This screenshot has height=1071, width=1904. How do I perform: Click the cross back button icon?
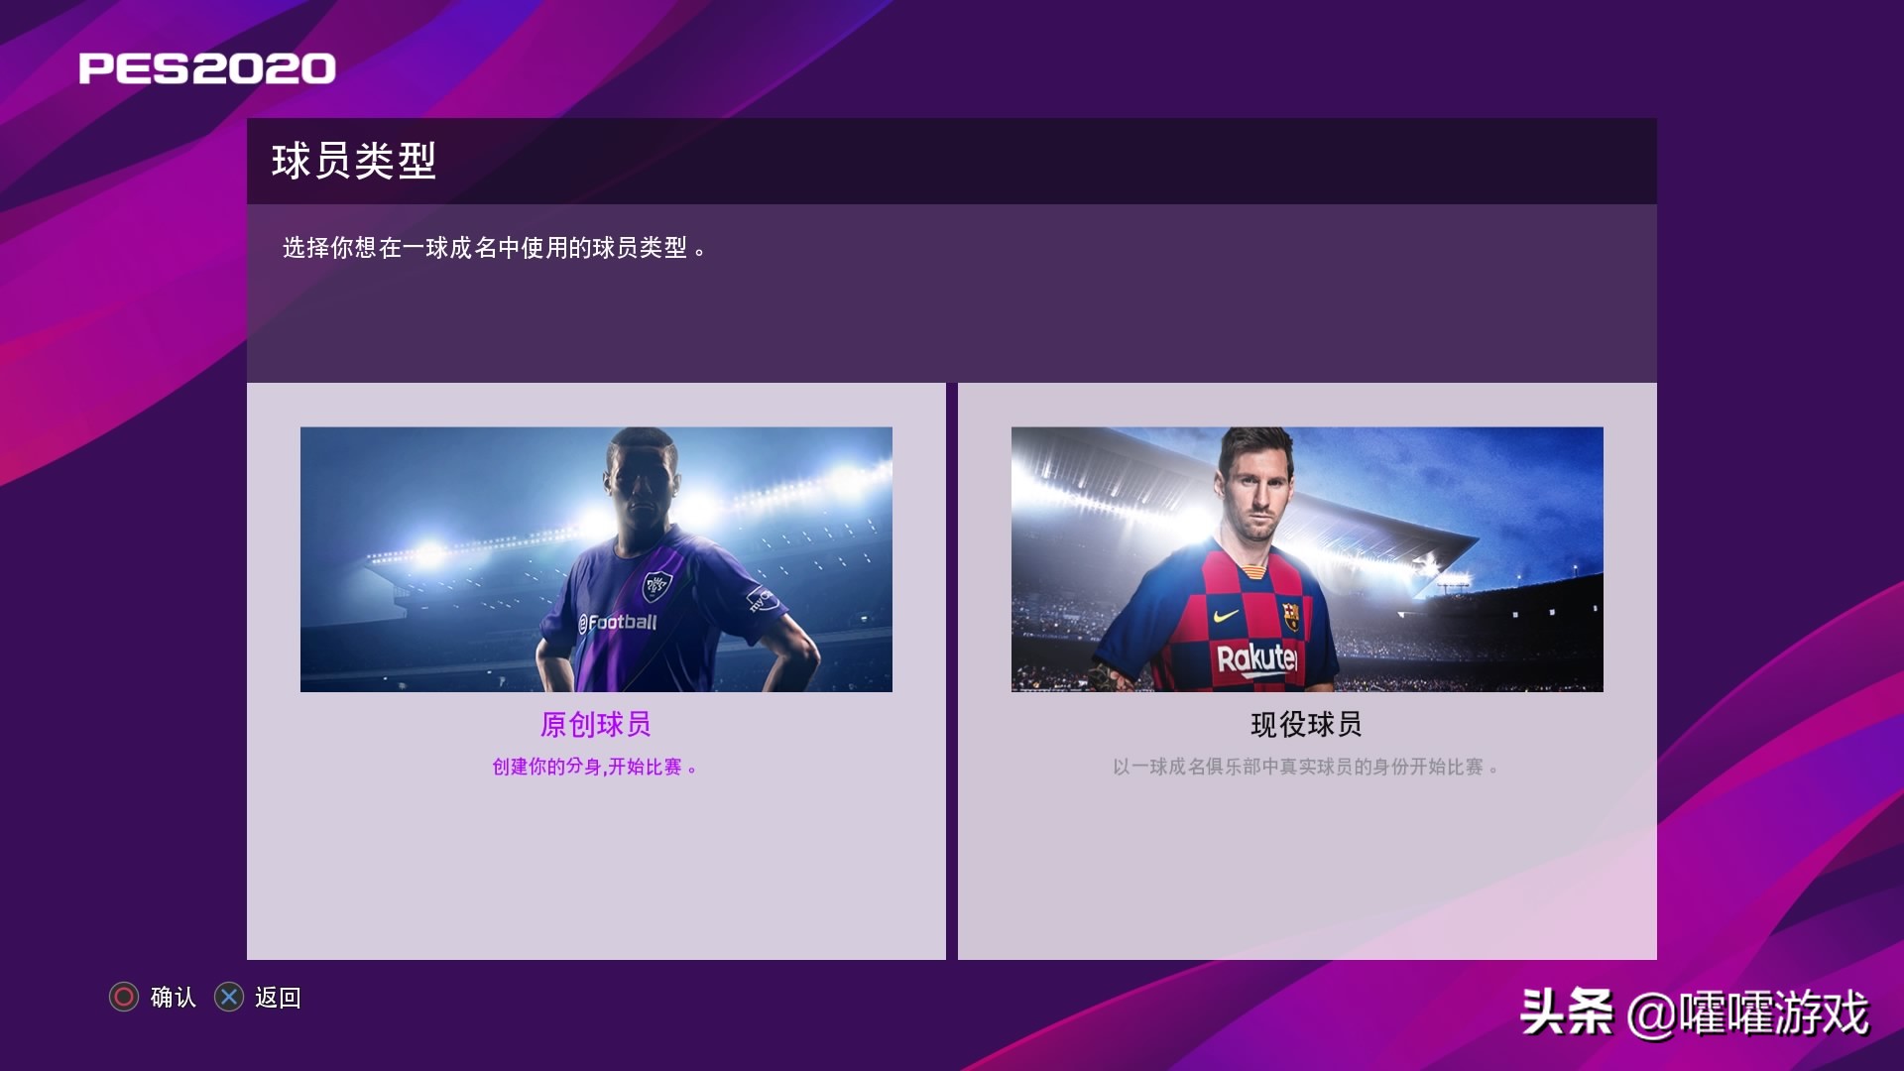coord(229,997)
